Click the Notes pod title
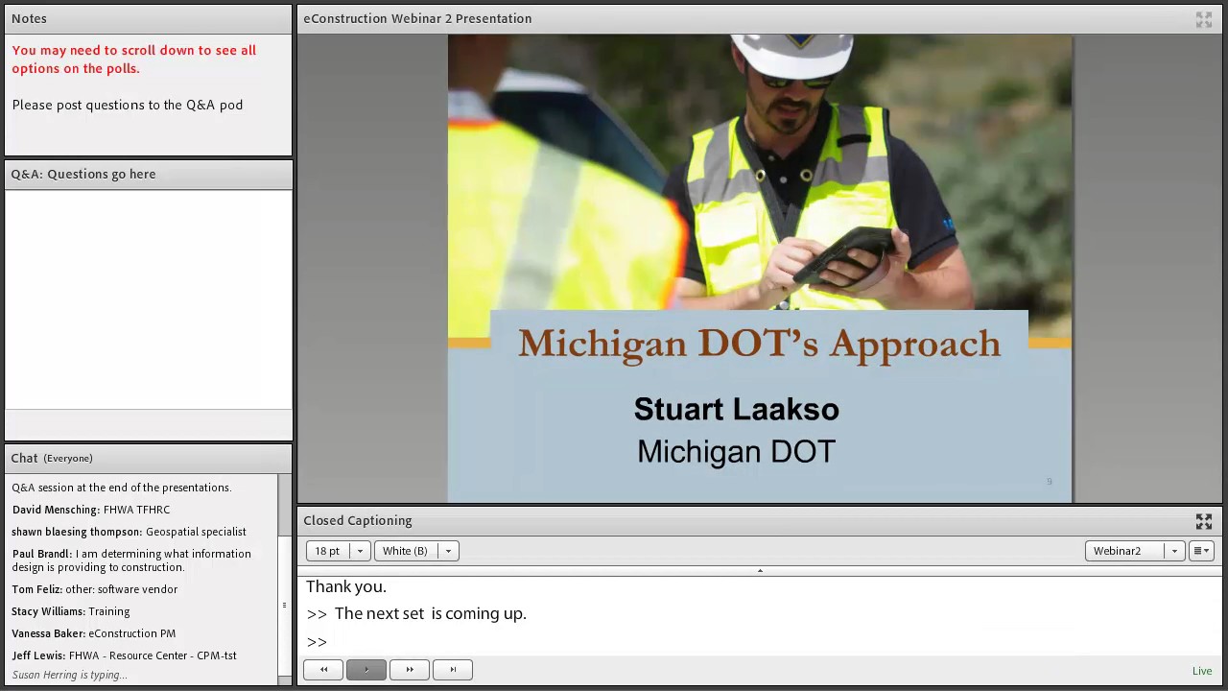The width and height of the screenshot is (1228, 691). (29, 18)
